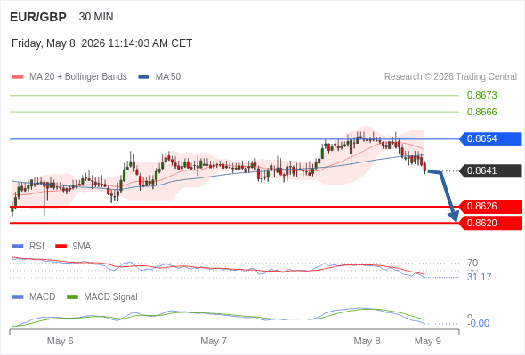Click the May 6 axis date label
This screenshot has width=525, height=355.
pos(61,341)
